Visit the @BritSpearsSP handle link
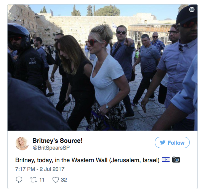Image resolution: width=218 pixels, height=190 pixels. (51, 148)
